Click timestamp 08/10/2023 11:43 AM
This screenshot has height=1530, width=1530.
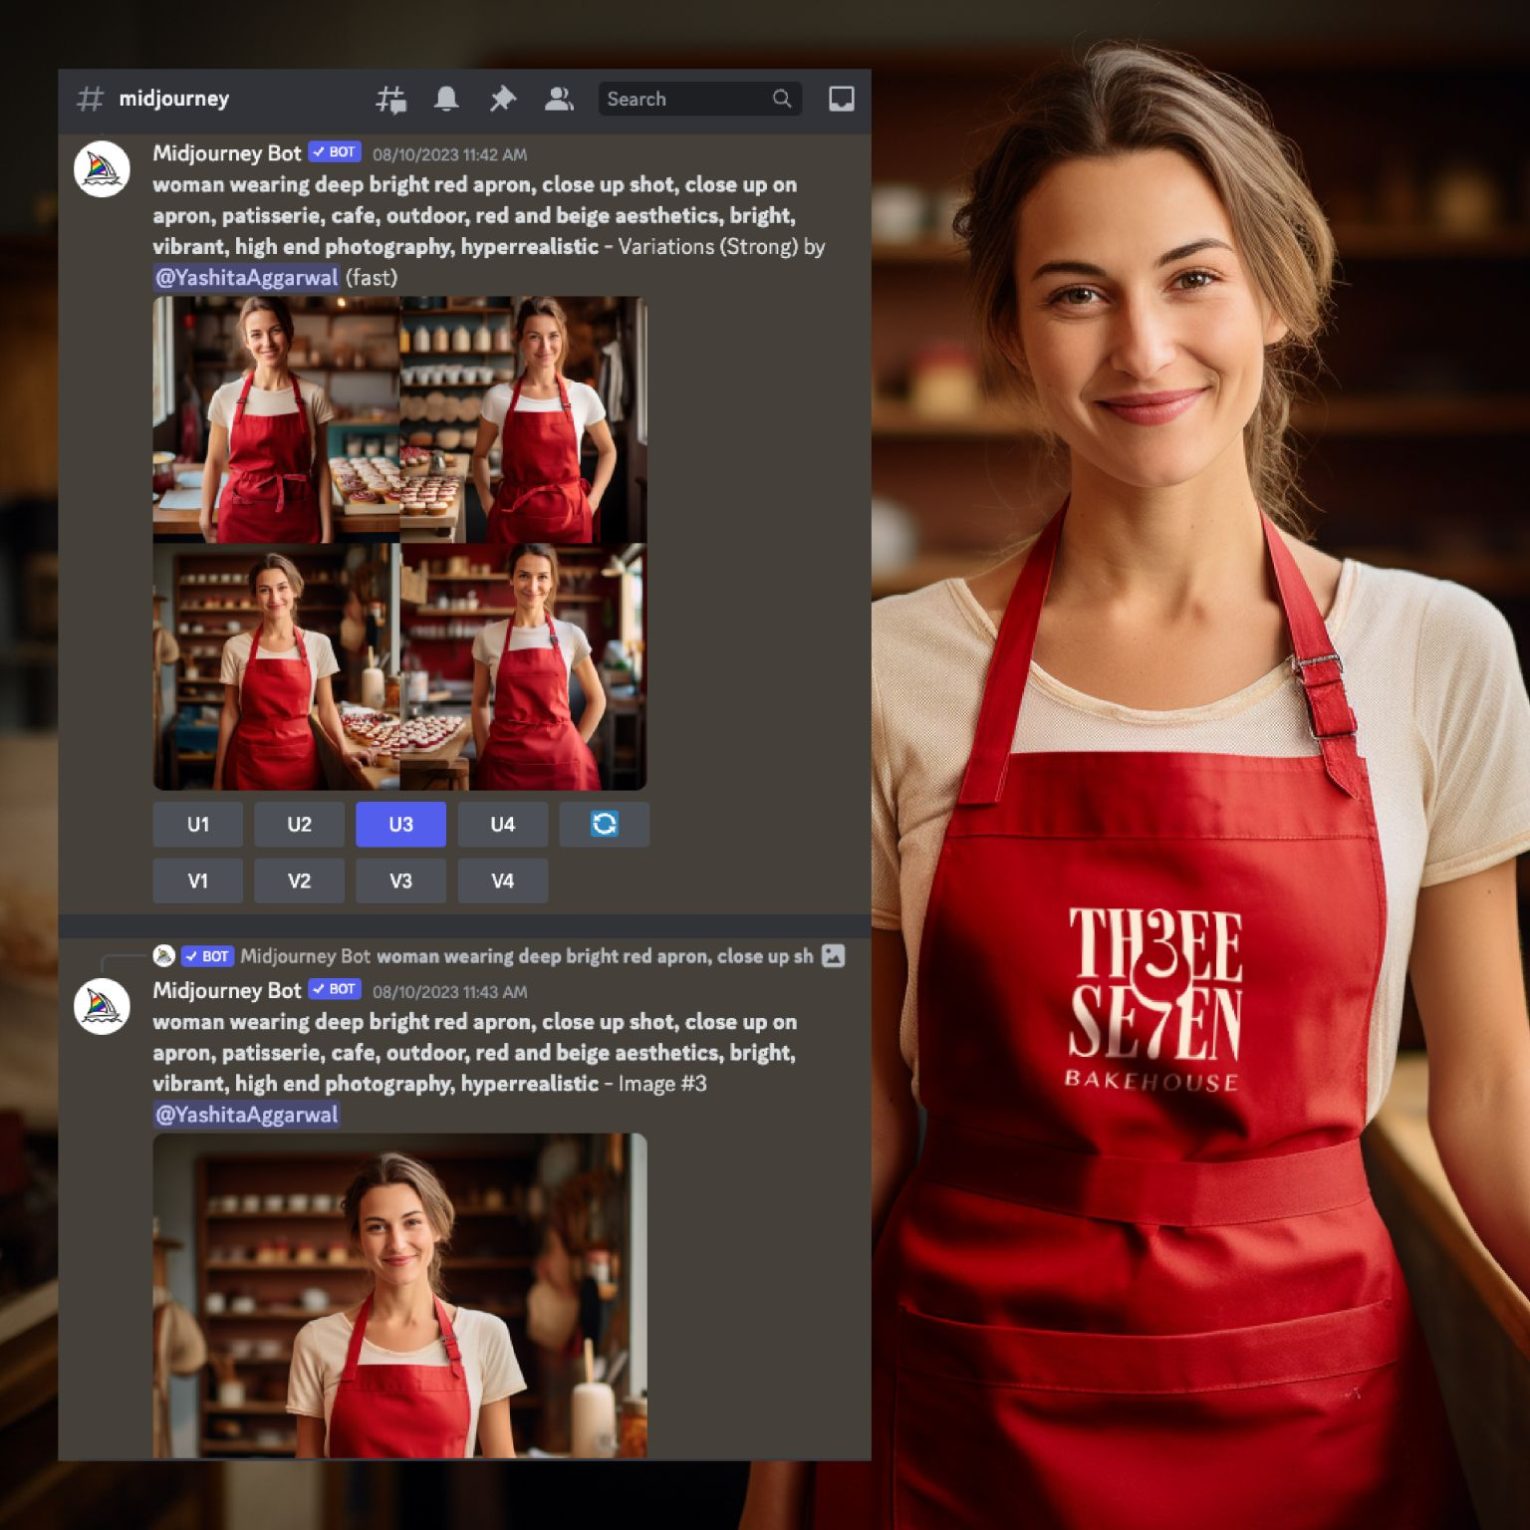pos(450,992)
